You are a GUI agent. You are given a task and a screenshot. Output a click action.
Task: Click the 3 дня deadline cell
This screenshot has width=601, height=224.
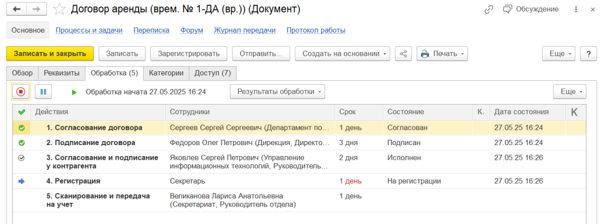(x=359, y=143)
